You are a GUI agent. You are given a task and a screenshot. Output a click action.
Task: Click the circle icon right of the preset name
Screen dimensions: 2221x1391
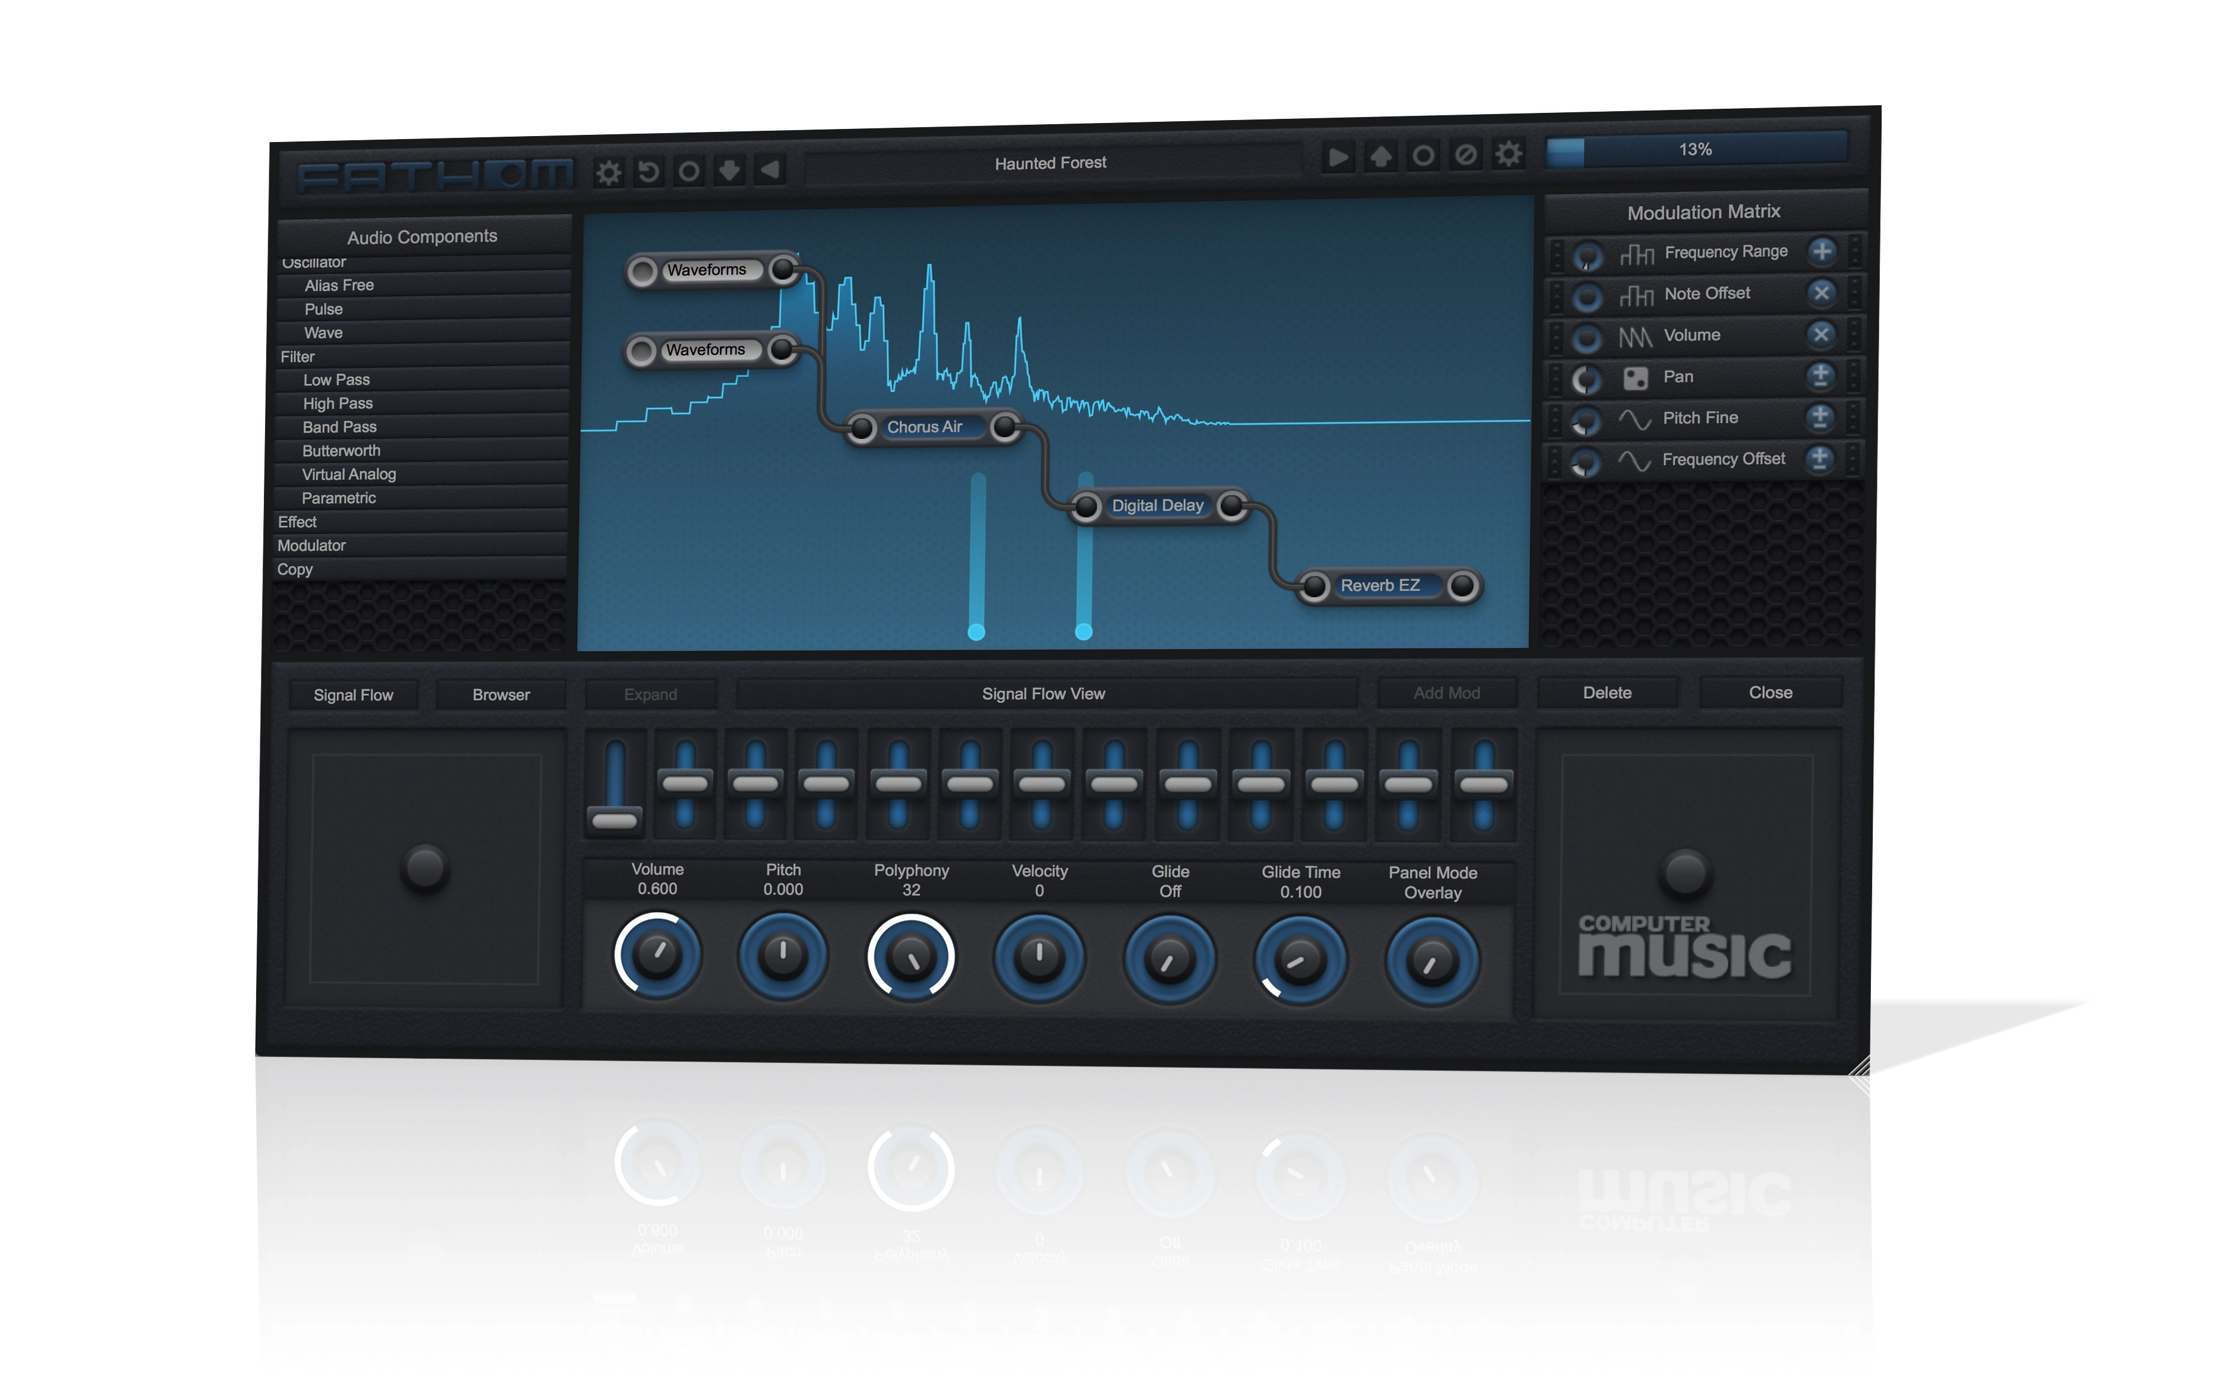(x=1423, y=156)
